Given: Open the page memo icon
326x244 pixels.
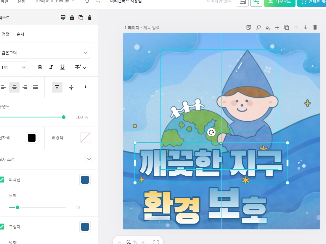Looking at the screenshot, I should [248, 27].
